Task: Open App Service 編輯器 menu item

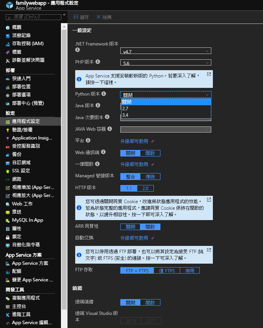Action: pyautogui.click(x=30, y=323)
